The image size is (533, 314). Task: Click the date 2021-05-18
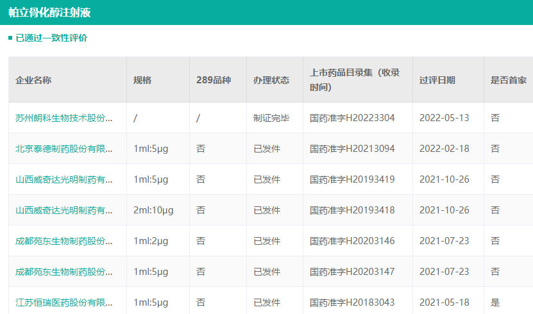444,302
